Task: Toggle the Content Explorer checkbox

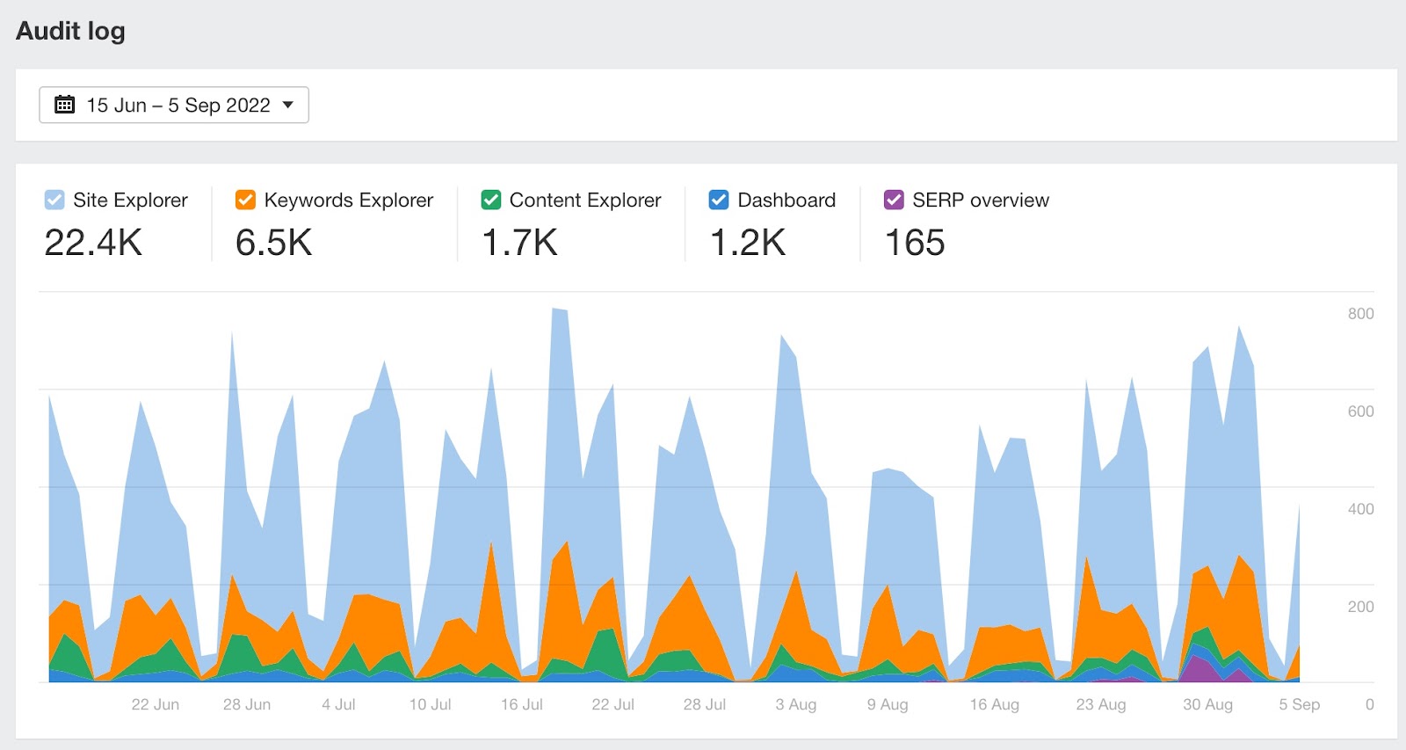Action: 491,200
